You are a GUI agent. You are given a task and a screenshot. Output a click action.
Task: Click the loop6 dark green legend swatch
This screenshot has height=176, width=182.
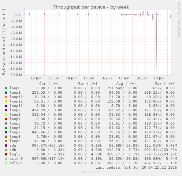6,128
